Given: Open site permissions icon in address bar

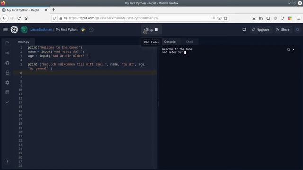Looking at the screenshot, I should [66, 18].
